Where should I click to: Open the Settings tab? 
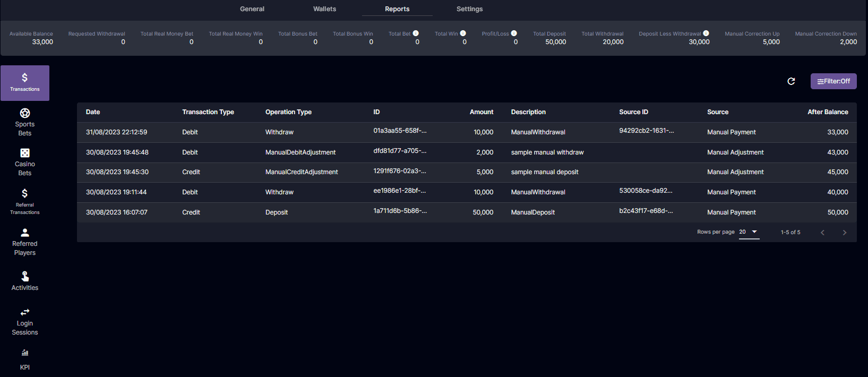click(x=470, y=9)
